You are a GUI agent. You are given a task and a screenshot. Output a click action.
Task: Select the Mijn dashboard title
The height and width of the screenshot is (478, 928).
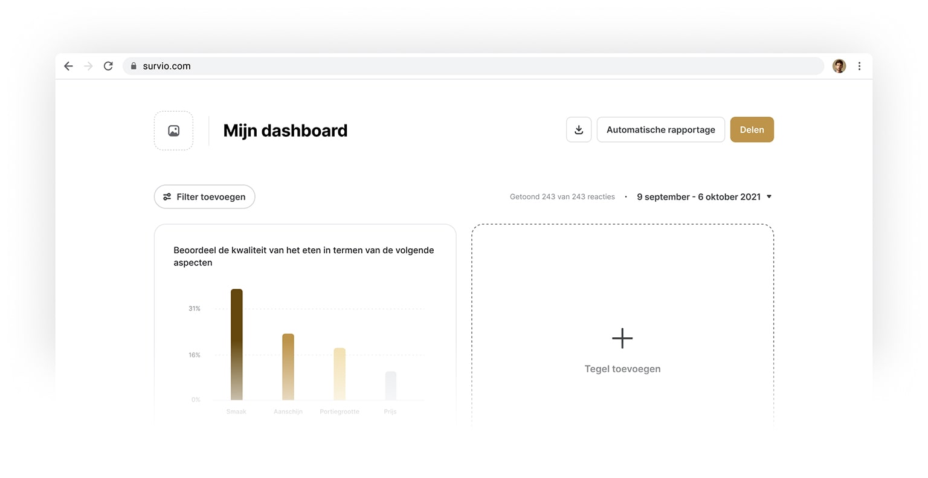point(285,130)
